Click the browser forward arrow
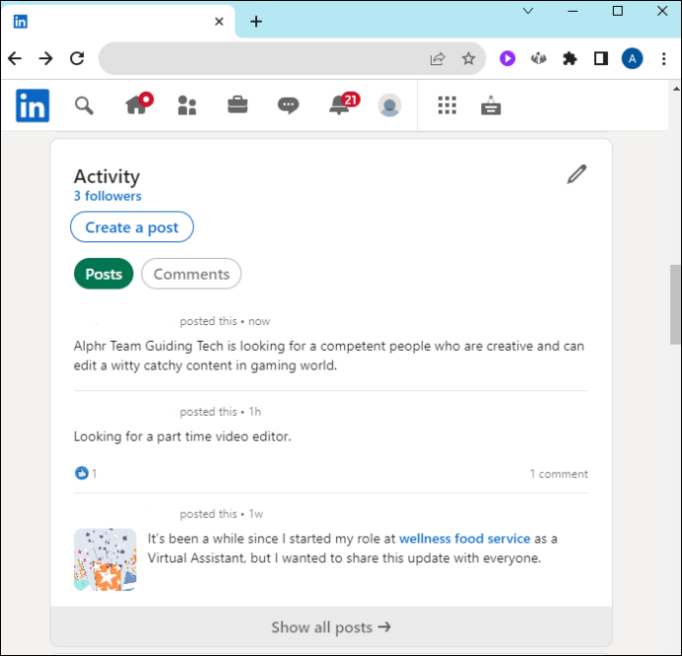682x656 pixels. coord(45,58)
